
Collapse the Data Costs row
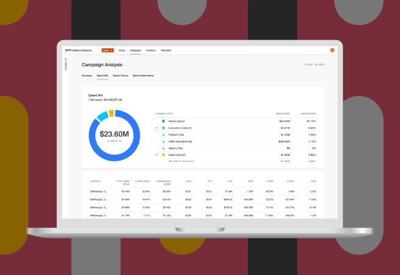[157, 155]
